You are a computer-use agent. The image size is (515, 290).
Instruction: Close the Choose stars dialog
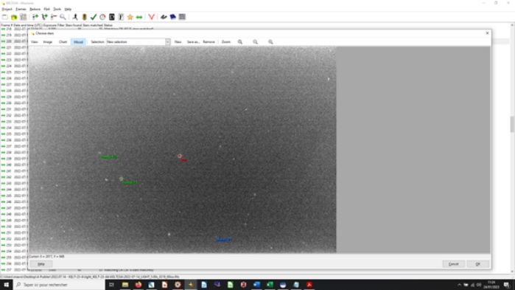click(488, 33)
